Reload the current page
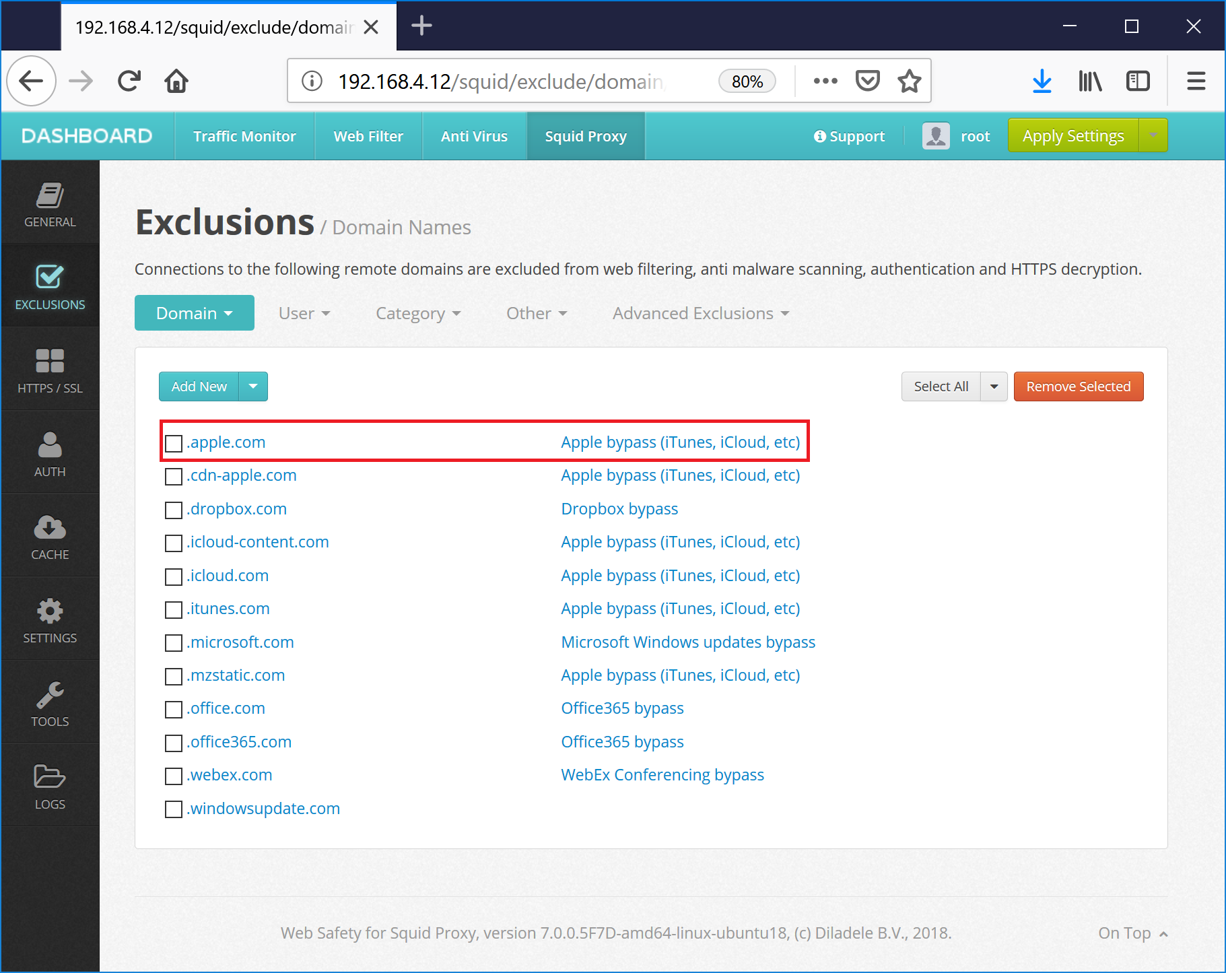Screen dimensions: 1226x973 click(129, 81)
